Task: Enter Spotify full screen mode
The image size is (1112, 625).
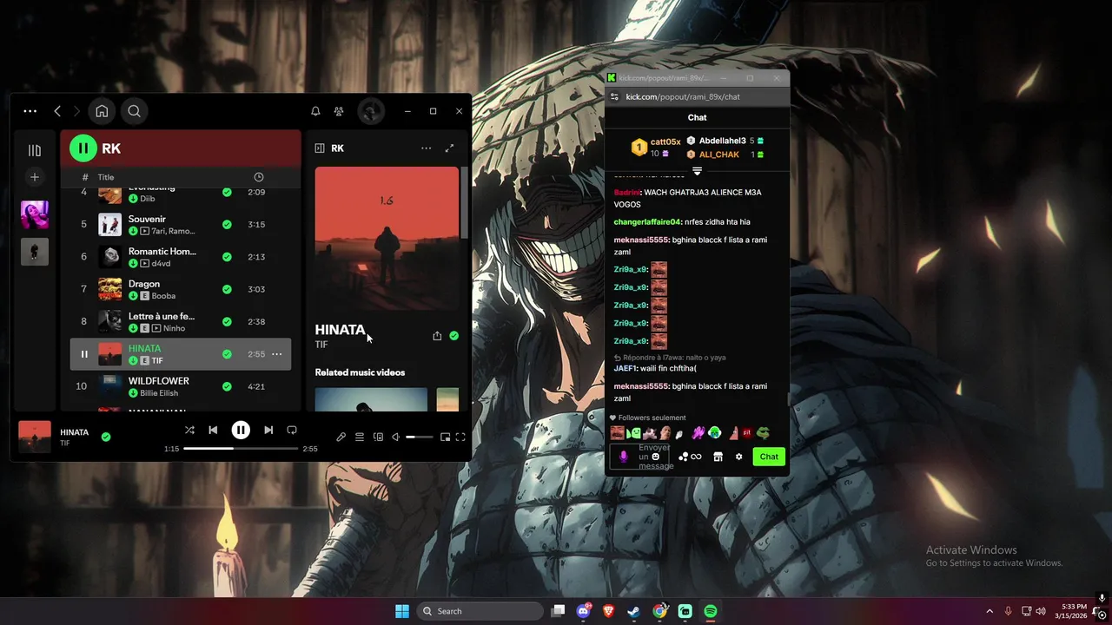Action: coord(460,437)
